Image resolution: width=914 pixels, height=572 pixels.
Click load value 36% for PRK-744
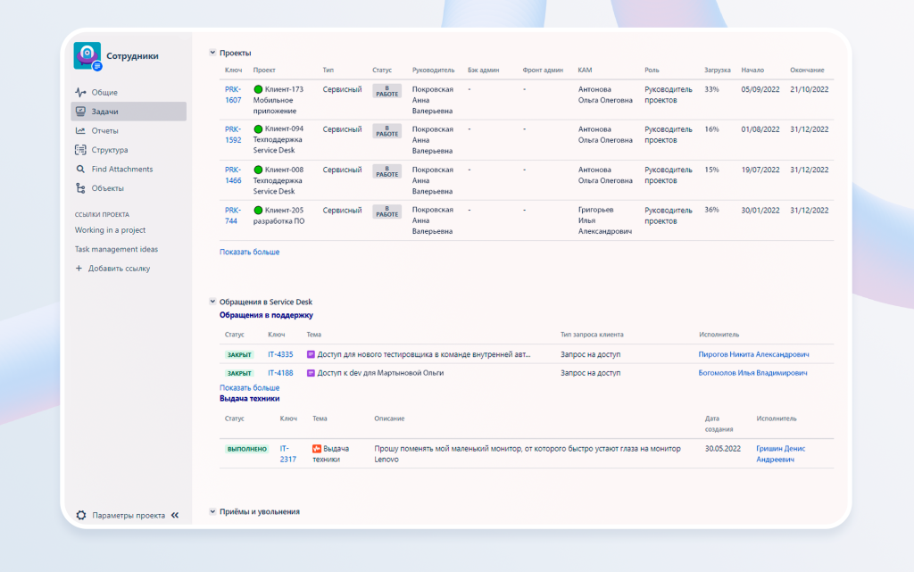point(711,211)
